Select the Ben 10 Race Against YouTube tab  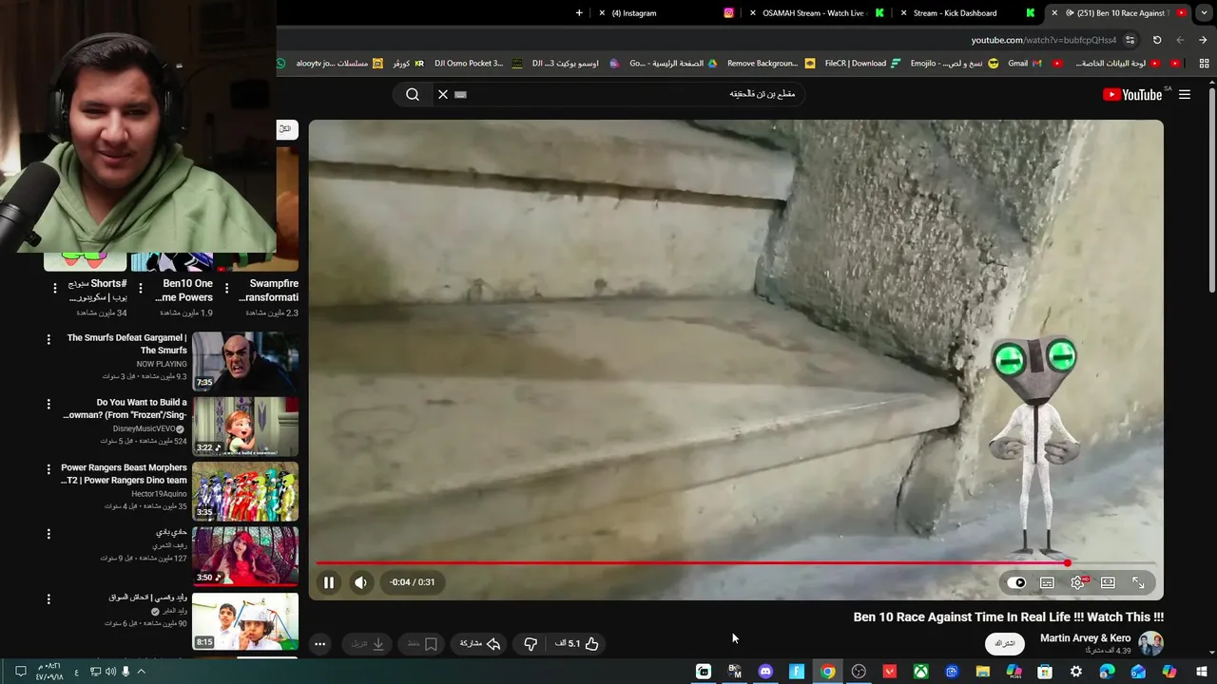click(x=1119, y=13)
